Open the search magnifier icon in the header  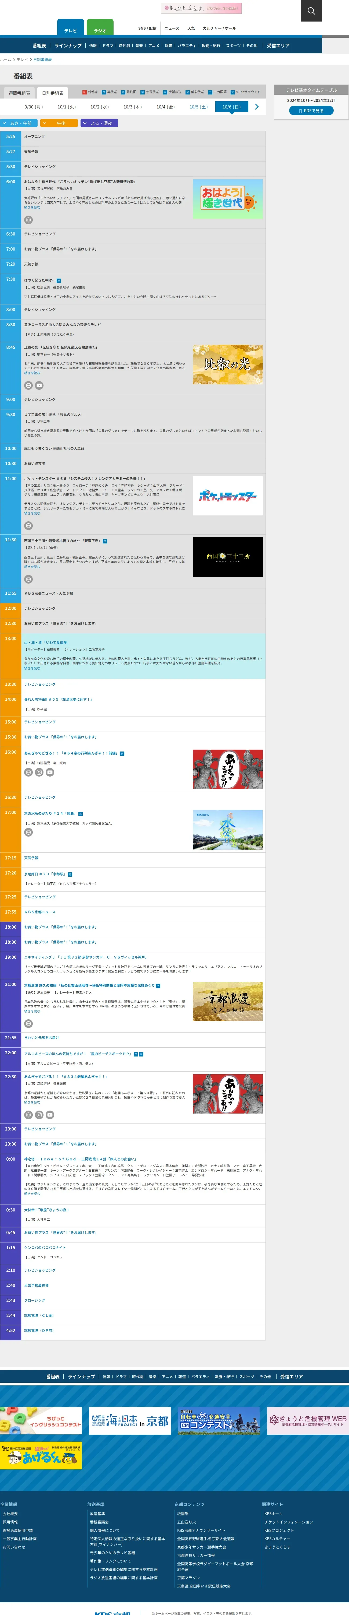(311, 11)
